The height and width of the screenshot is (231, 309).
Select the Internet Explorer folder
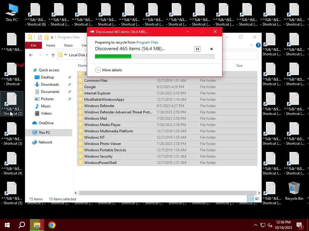(x=167, y=93)
